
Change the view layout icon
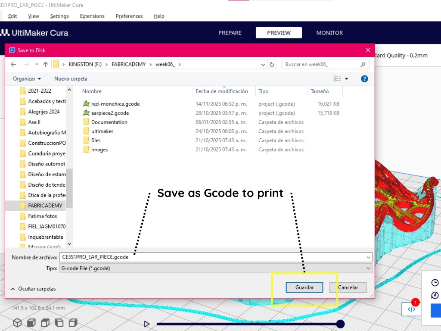coord(337,79)
